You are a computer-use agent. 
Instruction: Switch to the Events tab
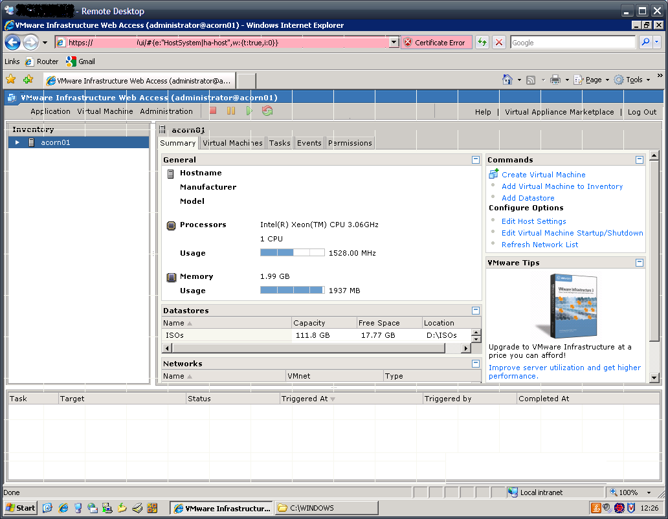point(309,143)
